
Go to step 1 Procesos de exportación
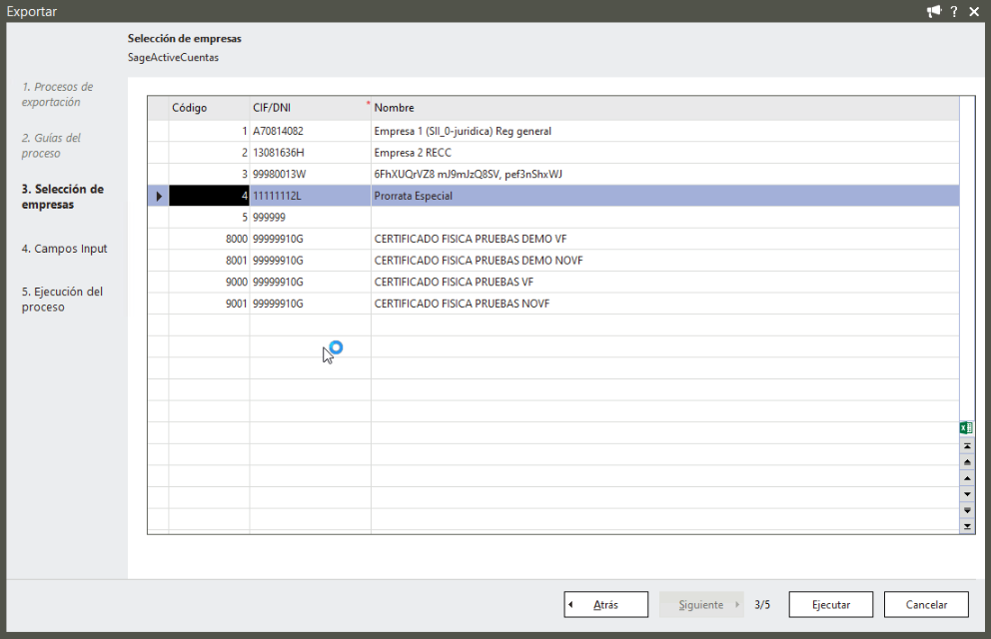(x=57, y=95)
